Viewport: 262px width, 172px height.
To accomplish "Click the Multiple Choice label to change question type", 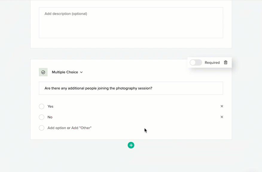I will pyautogui.click(x=65, y=72).
